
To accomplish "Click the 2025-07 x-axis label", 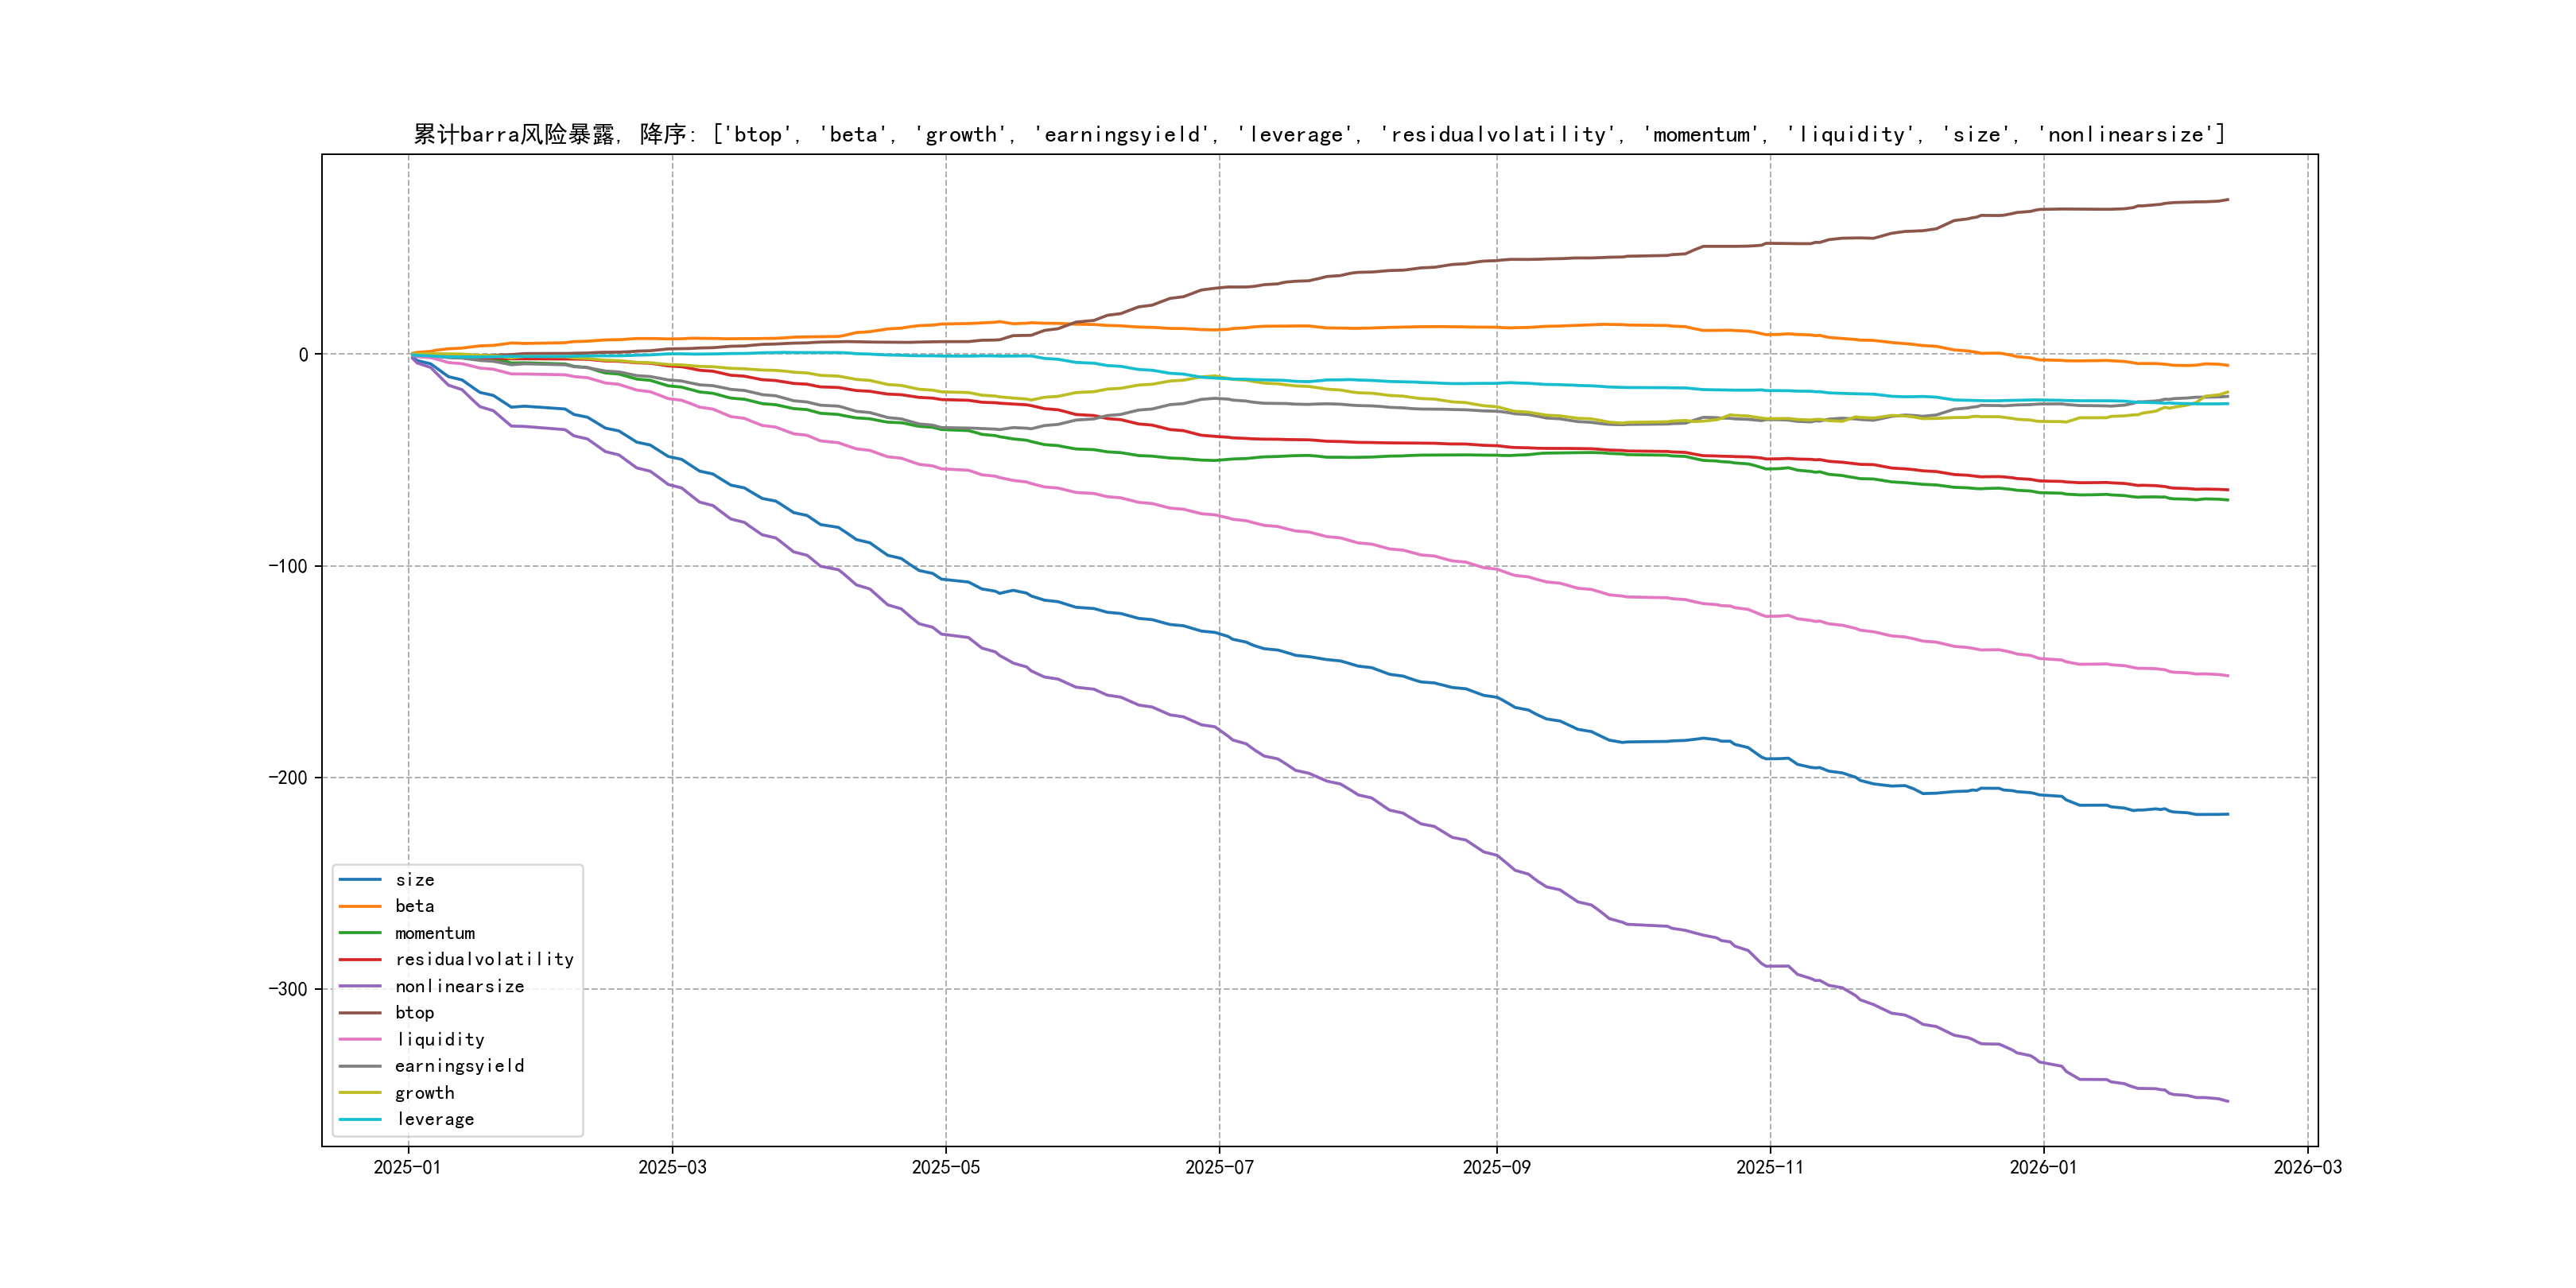I will (x=1219, y=1167).
